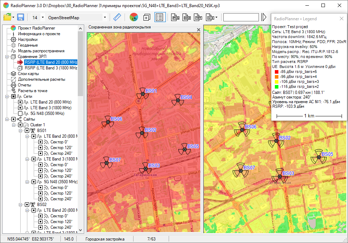Toggle Сектор 0° checkbox under BS01 LTE Band 20
Screen dimensions: 348x243
pyautogui.click(x=40, y=142)
